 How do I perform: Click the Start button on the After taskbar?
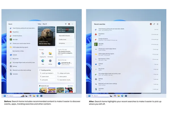tap(89, 96)
